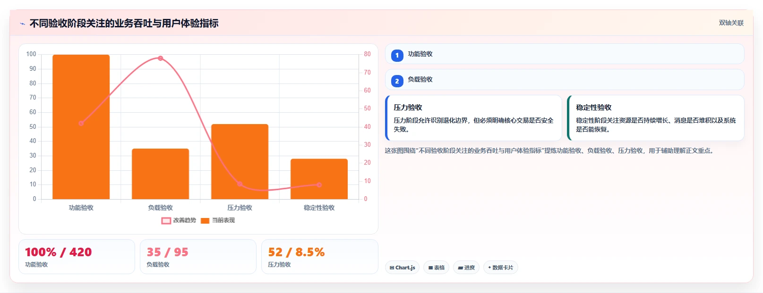This screenshot has width=763, height=293.
Task: Toggle the 当前表现 legend item
Action: click(x=218, y=220)
